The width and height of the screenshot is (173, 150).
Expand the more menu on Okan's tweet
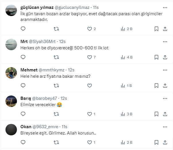[x=165, y=127]
